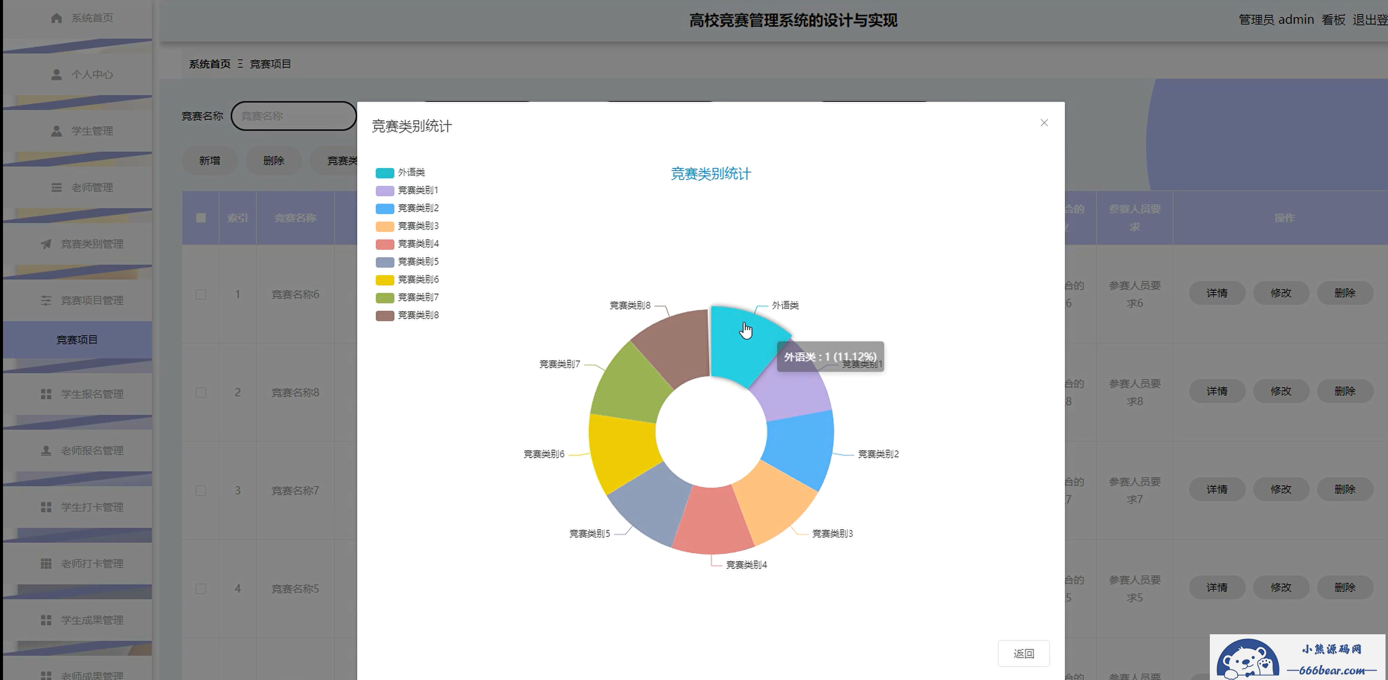The image size is (1388, 680).
Task: Collapse the 竞赛项目管理 sidebar menu
Action: coord(77,300)
